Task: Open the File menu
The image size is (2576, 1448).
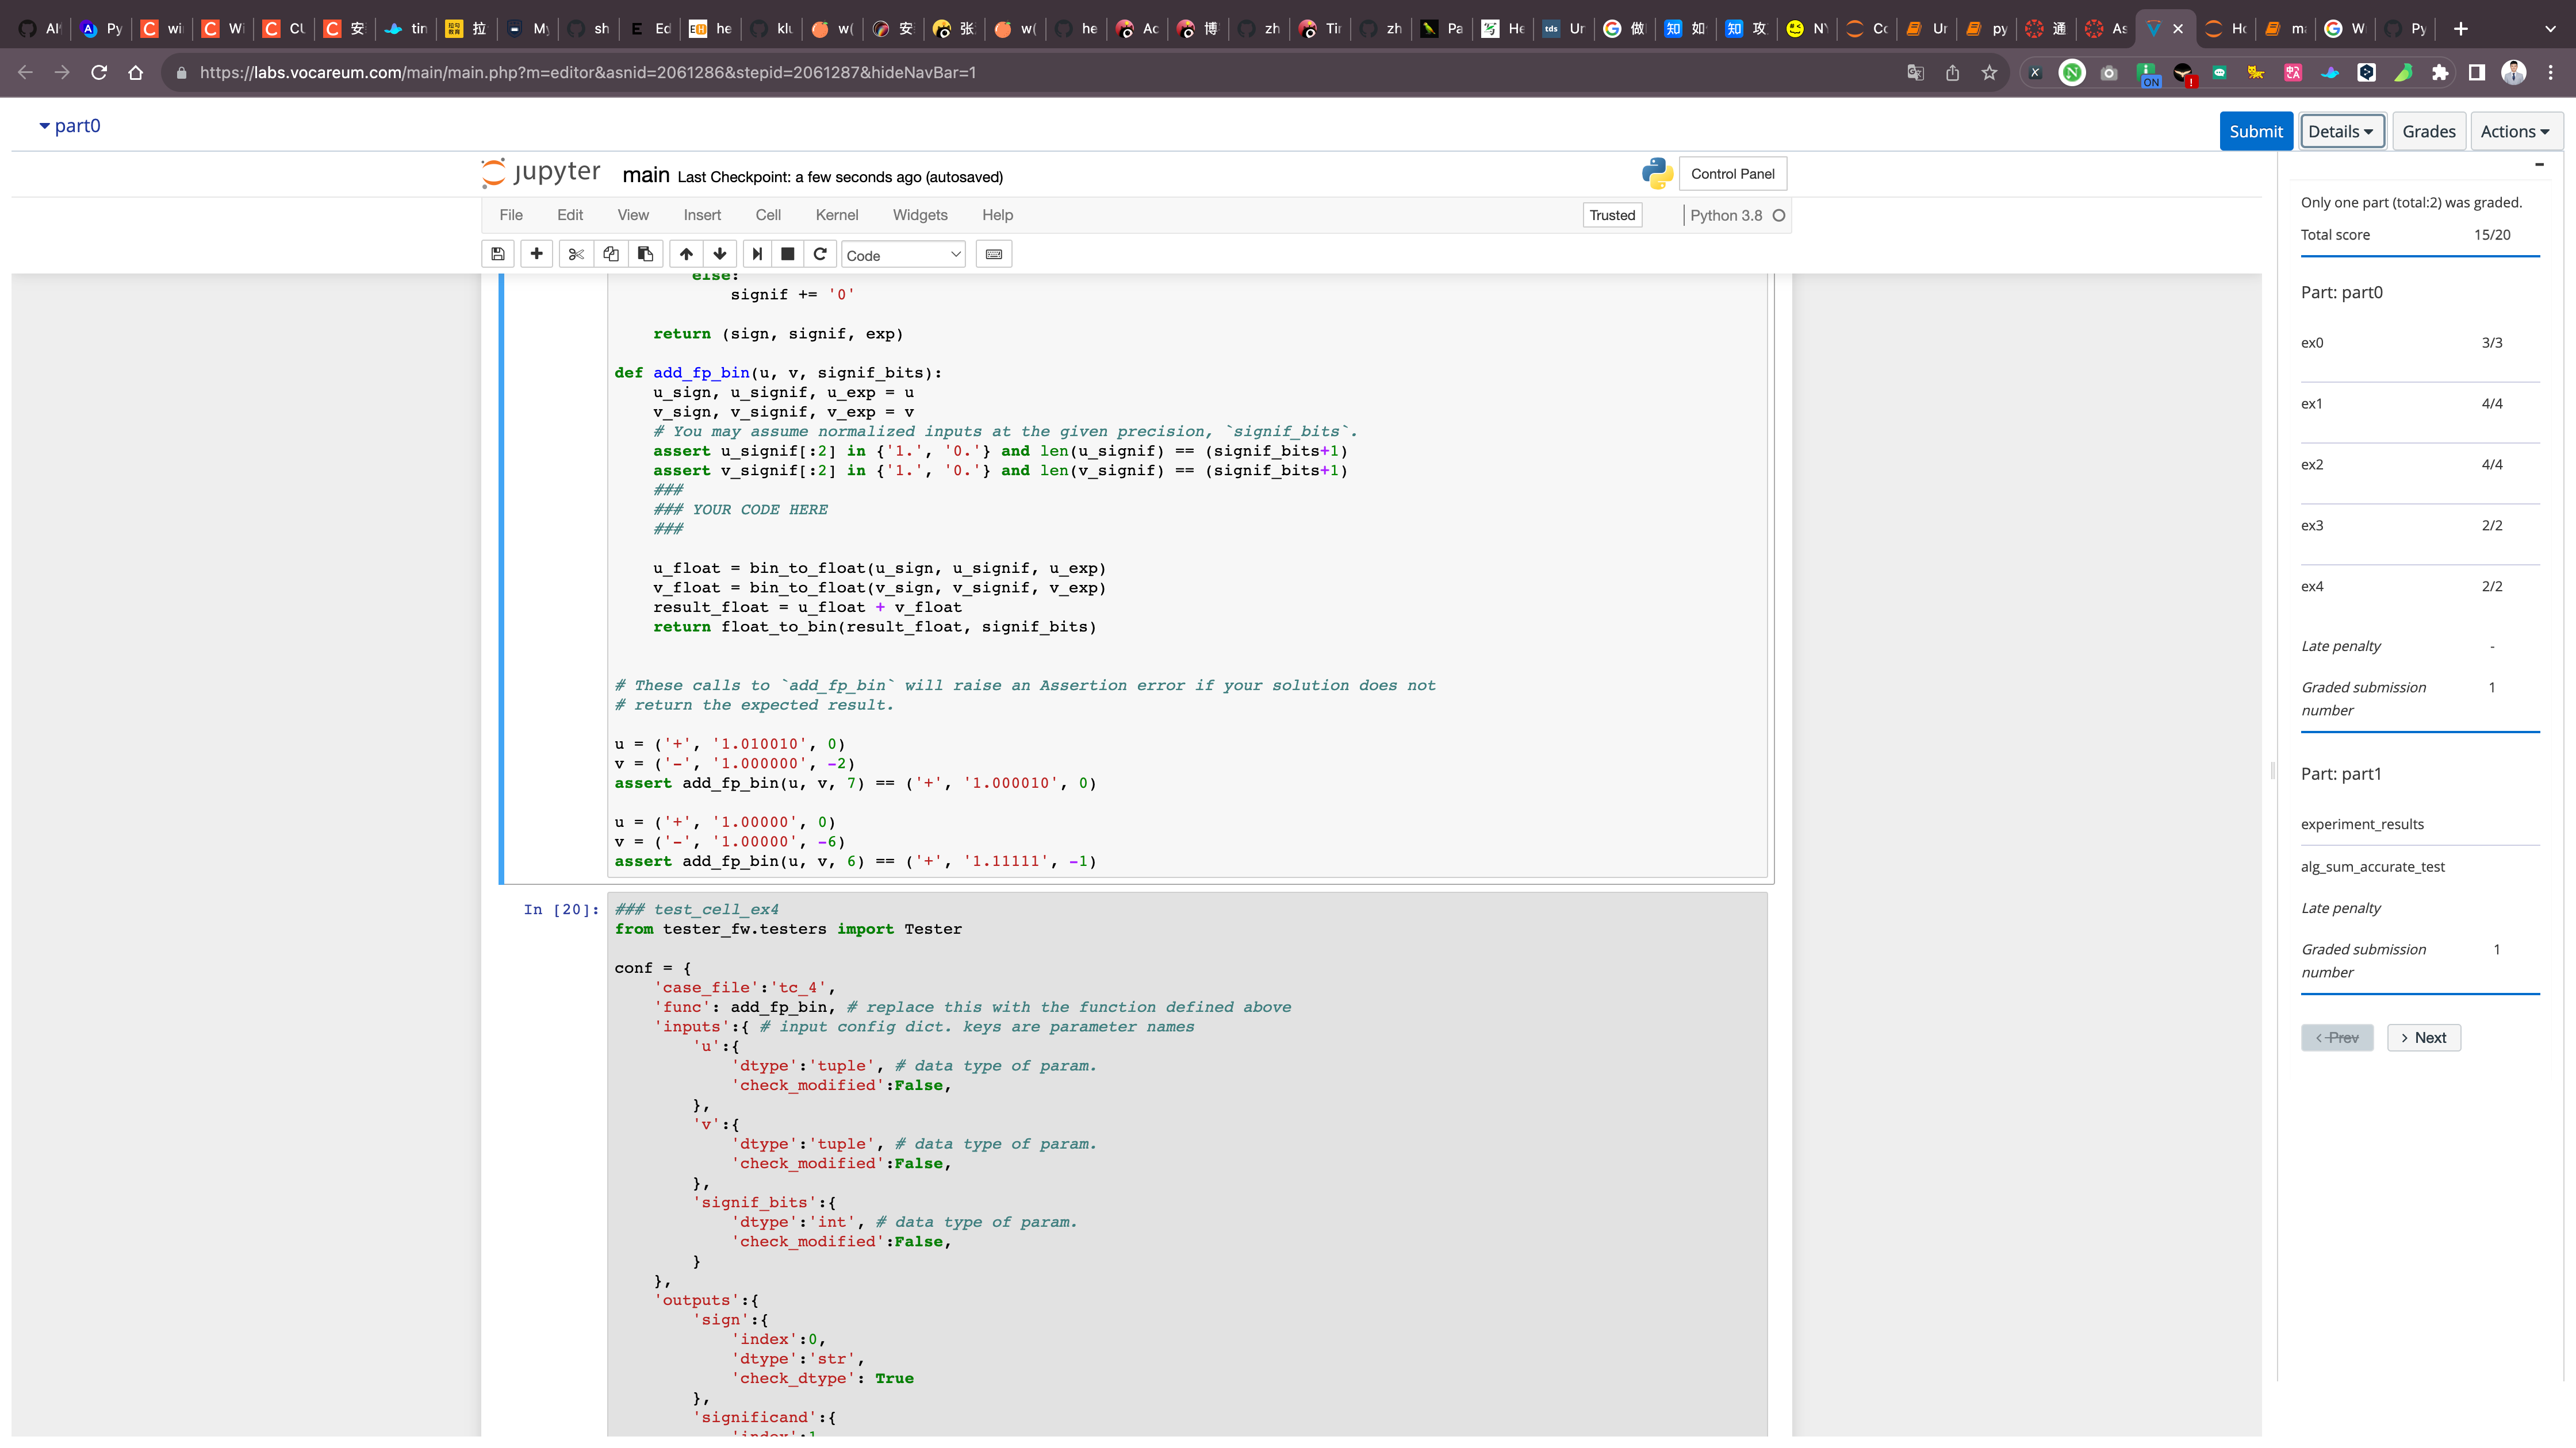Action: point(511,215)
